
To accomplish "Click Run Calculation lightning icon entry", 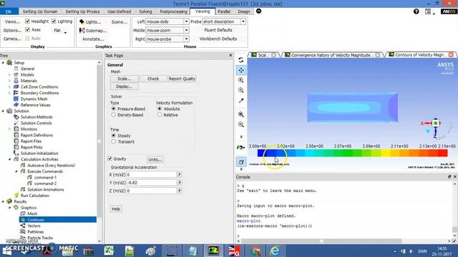I will click(35, 196).
